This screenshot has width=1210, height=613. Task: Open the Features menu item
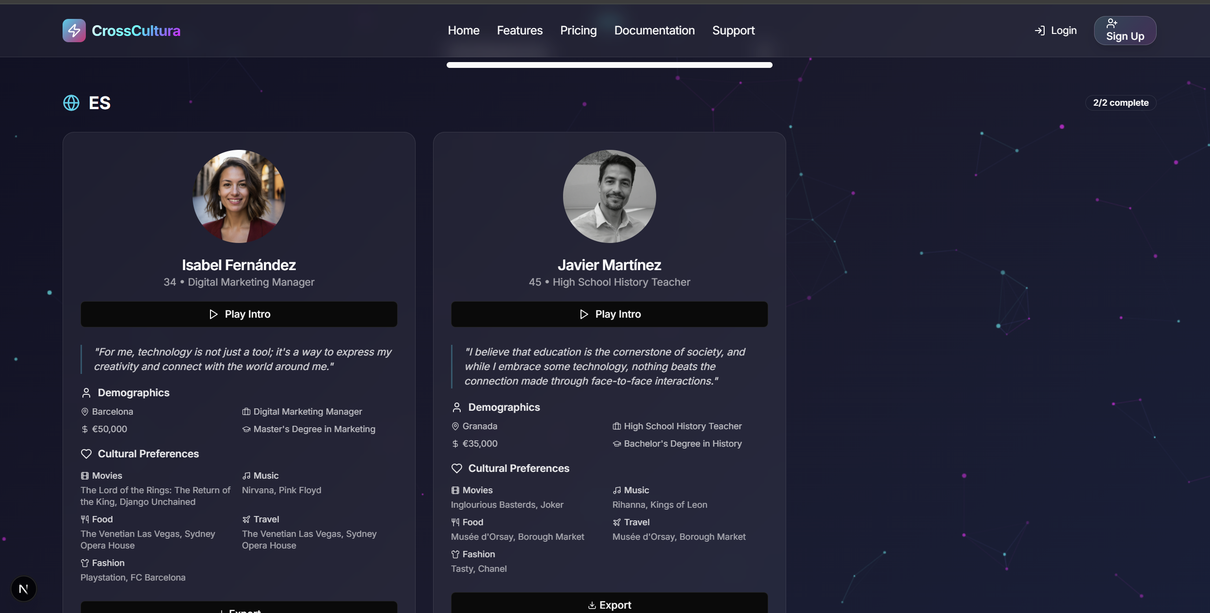click(519, 31)
